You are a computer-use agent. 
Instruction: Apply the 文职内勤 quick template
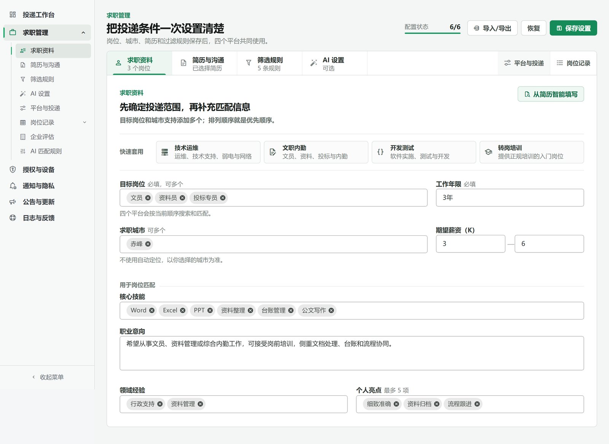(316, 152)
